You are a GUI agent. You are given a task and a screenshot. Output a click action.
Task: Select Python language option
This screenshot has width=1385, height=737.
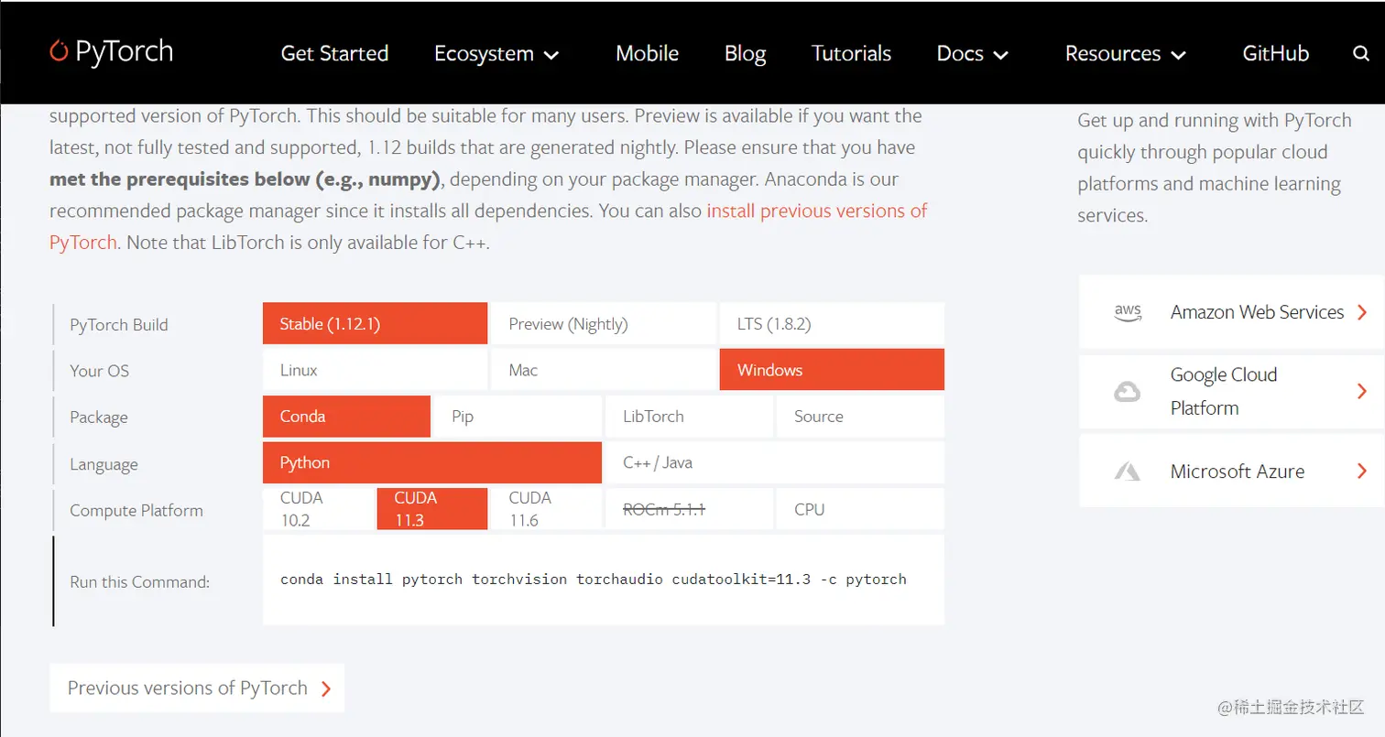(x=431, y=462)
